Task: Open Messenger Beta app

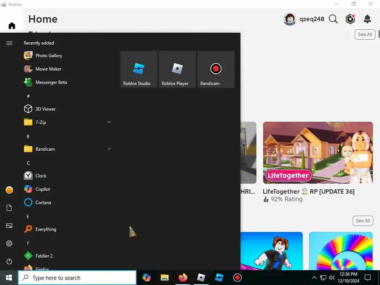Action: (x=68, y=82)
